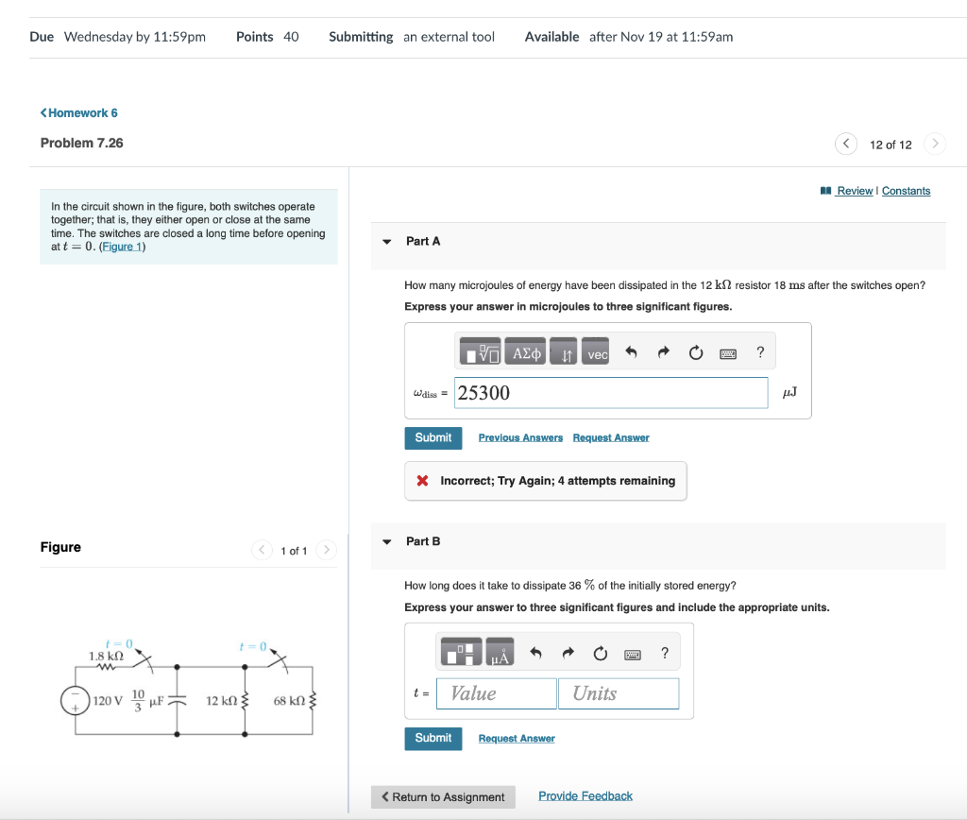Collapse the Part A section

click(386, 241)
